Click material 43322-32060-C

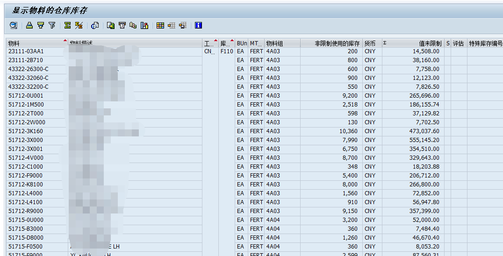point(29,78)
